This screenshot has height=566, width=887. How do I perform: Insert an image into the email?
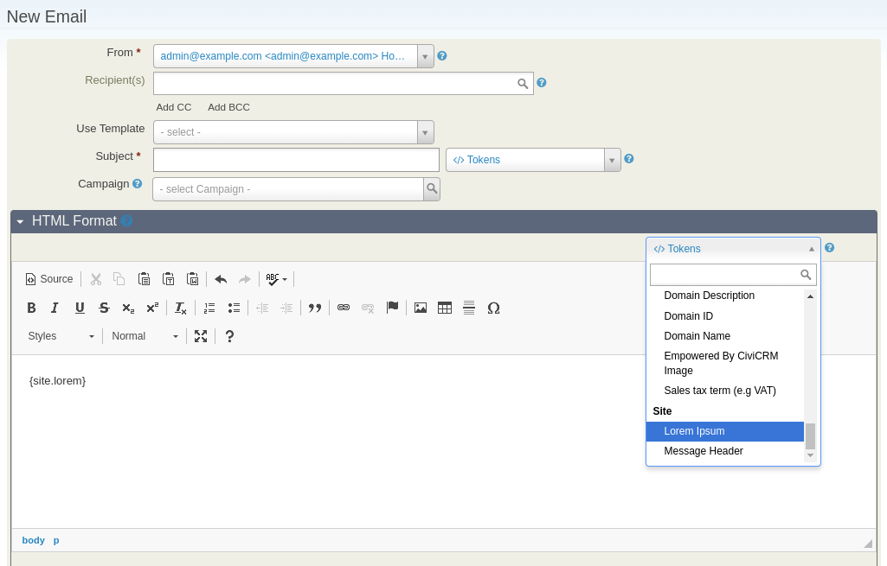pos(421,308)
